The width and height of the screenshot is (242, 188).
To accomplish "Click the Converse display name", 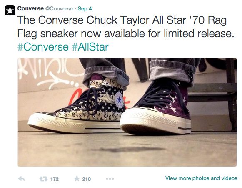I will (x=30, y=8).
